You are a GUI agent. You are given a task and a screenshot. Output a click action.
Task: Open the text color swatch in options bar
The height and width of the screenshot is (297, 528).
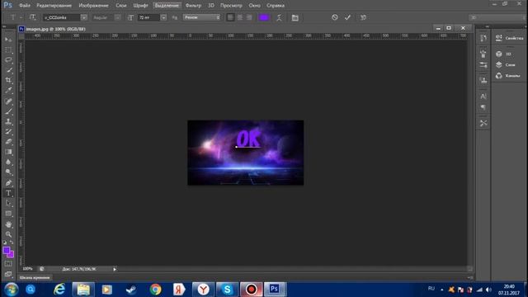[x=264, y=17]
